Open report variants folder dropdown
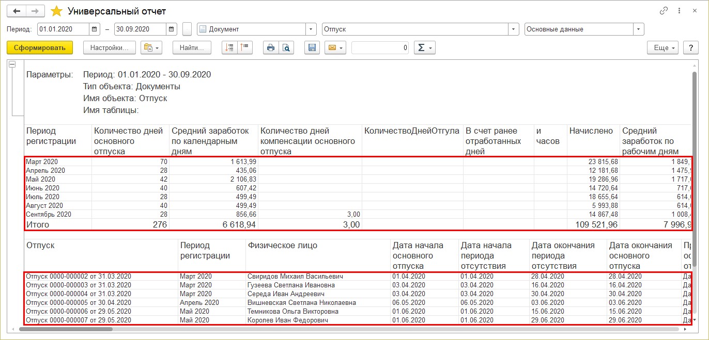The height and width of the screenshot is (340, 709). [x=151, y=47]
